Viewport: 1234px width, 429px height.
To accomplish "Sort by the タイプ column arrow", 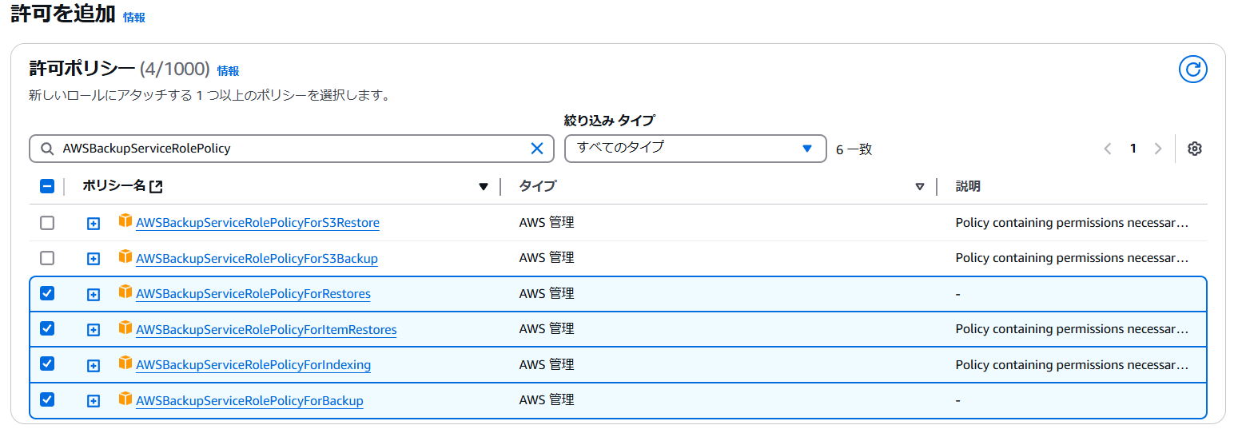I will [x=920, y=187].
